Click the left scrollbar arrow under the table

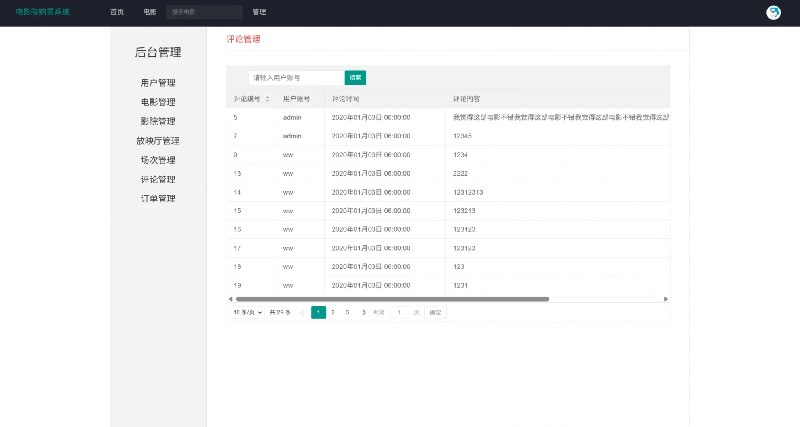tap(231, 299)
